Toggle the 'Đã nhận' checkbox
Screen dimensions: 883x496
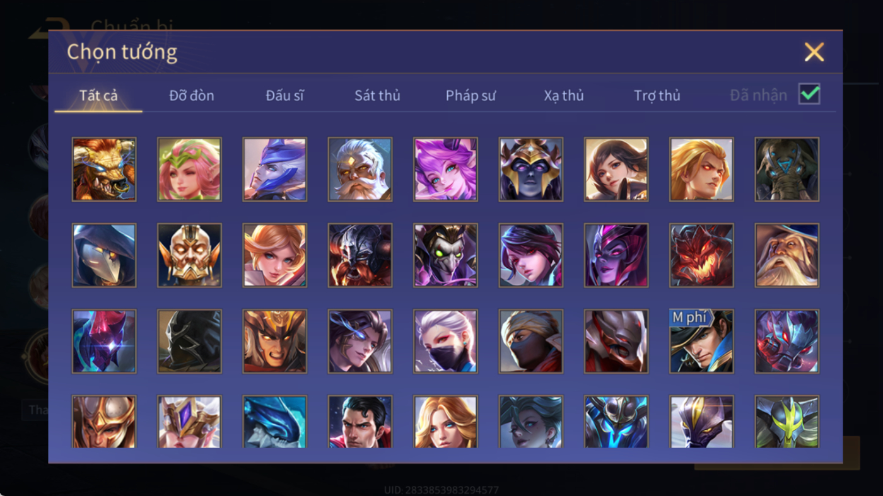click(809, 95)
